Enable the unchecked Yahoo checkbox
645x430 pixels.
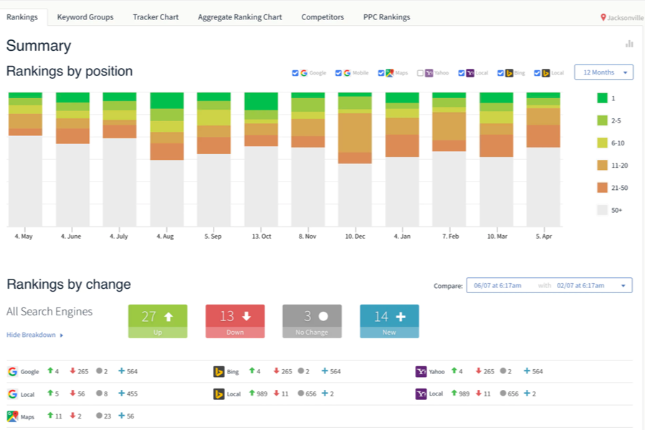coord(420,73)
